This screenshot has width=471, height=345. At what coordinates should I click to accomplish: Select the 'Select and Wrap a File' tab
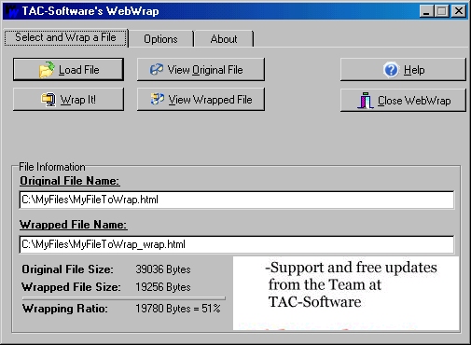[65, 37]
